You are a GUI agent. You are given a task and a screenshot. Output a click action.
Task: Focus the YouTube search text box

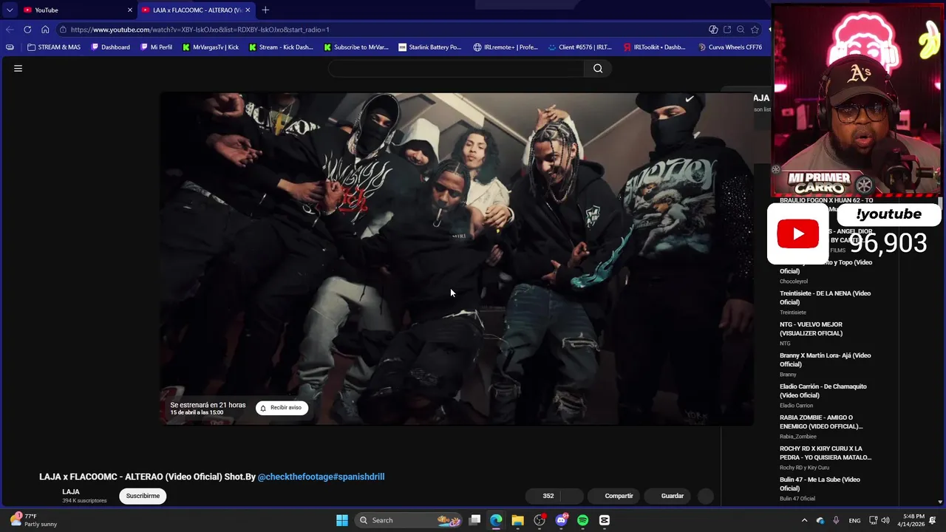pyautogui.click(x=456, y=69)
